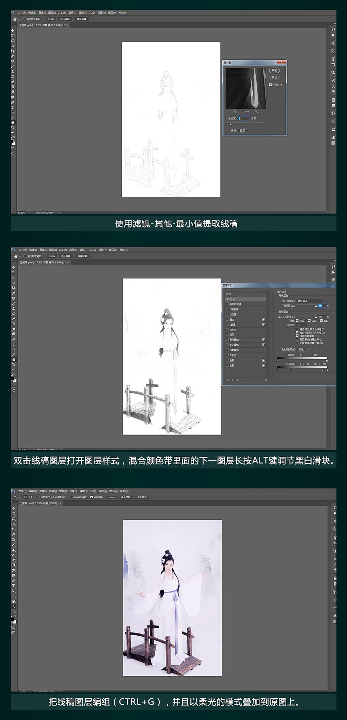The image size is (347, 720).
Task: Click the 下一图层 blend-if gradient slider
Action: (x=302, y=367)
